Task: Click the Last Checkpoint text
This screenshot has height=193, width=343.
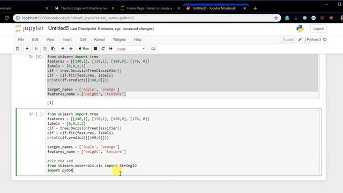Action: 95,29
